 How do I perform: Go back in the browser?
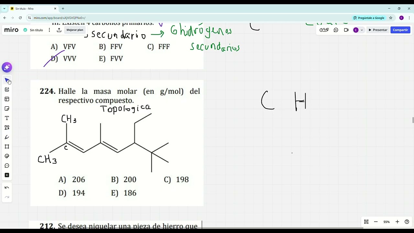pyautogui.click(x=5, y=18)
